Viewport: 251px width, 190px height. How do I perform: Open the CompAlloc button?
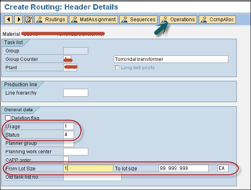pyautogui.click(x=218, y=20)
